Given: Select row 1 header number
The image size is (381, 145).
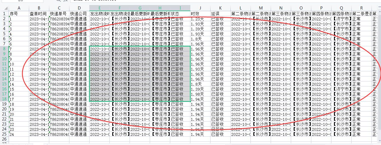Looking at the screenshot, I should point(4,13).
